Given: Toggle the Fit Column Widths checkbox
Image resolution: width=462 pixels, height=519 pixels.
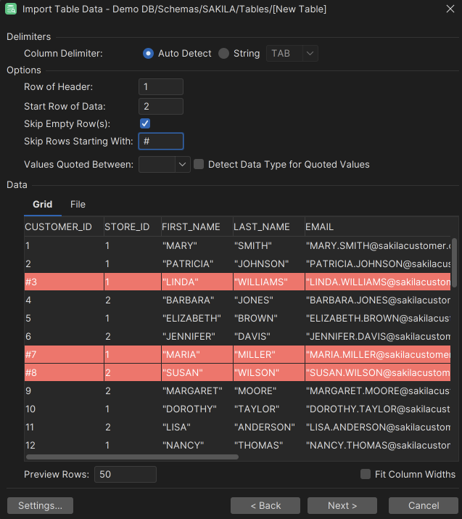Looking at the screenshot, I should [366, 474].
